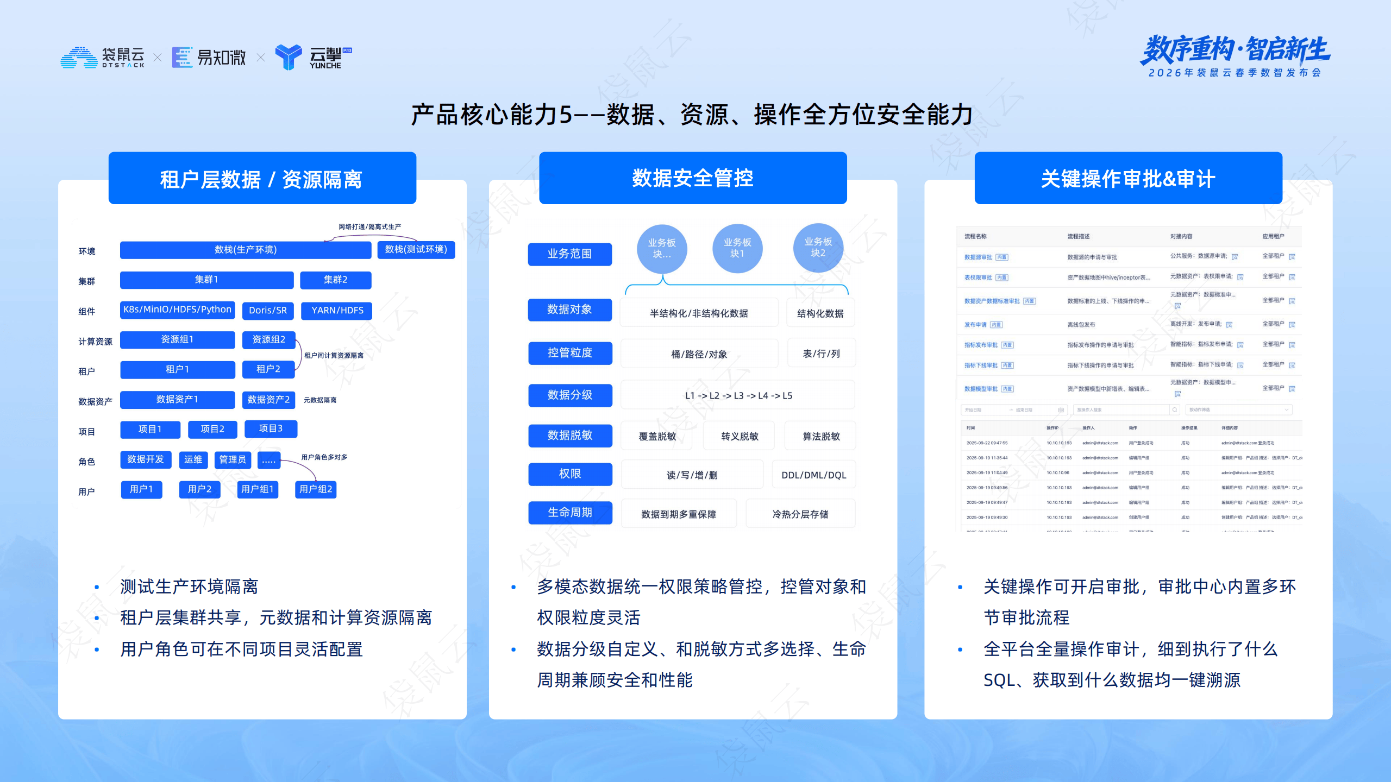Open 全部租户 detail icon in 数据模型审批 row
Viewport: 1391px width, 782px height.
pos(1292,389)
